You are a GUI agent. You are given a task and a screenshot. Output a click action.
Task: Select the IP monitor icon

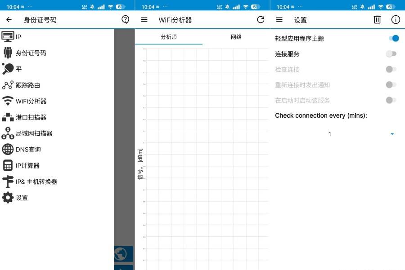tap(8, 37)
